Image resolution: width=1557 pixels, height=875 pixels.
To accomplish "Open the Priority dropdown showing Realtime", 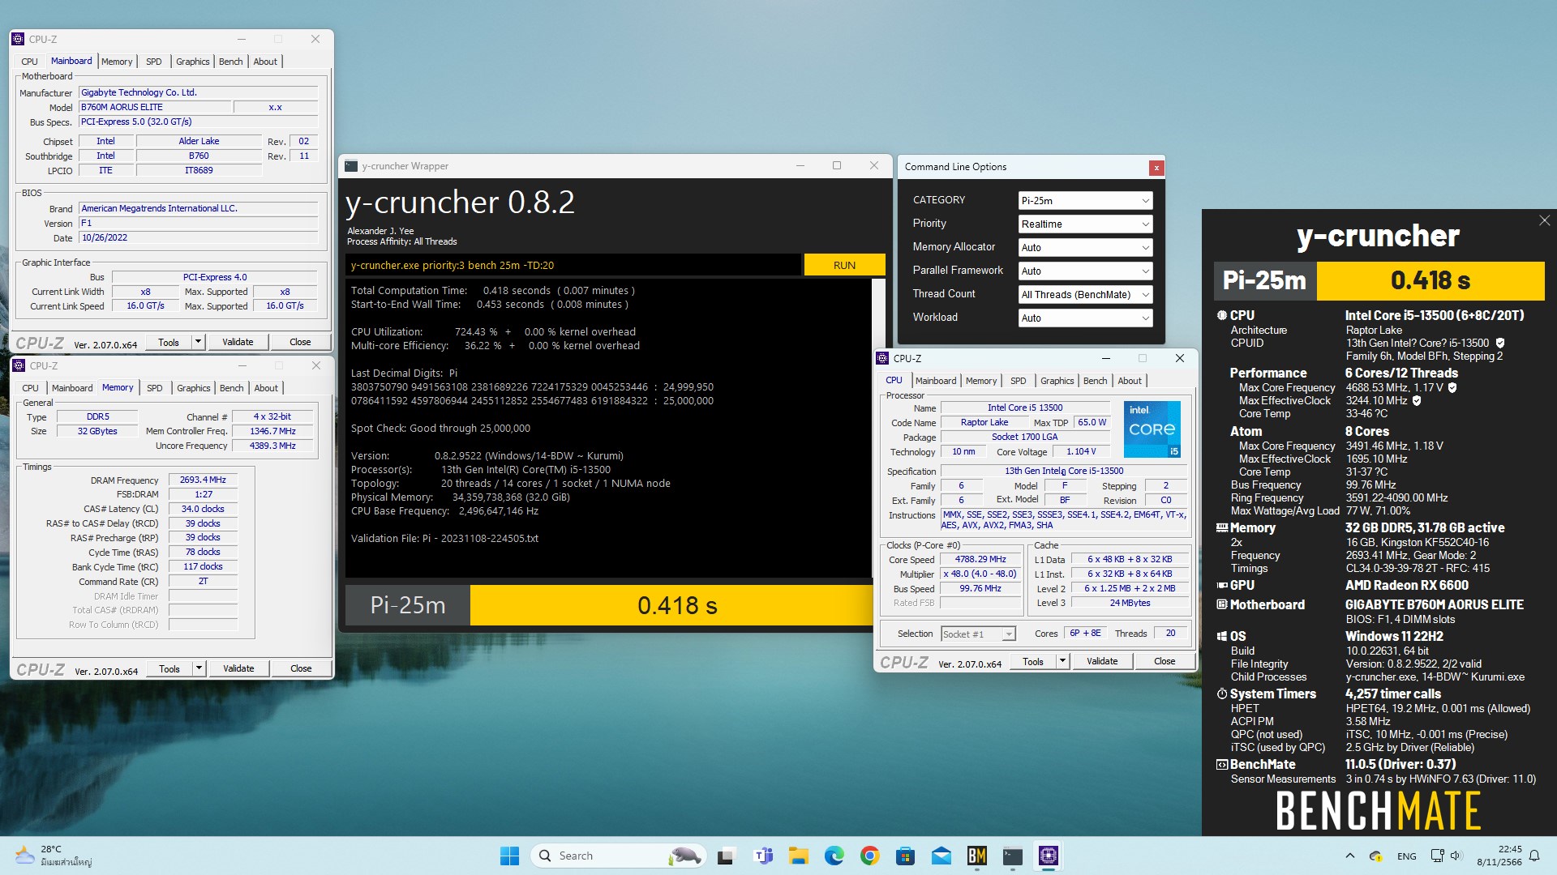I will [x=1085, y=224].
